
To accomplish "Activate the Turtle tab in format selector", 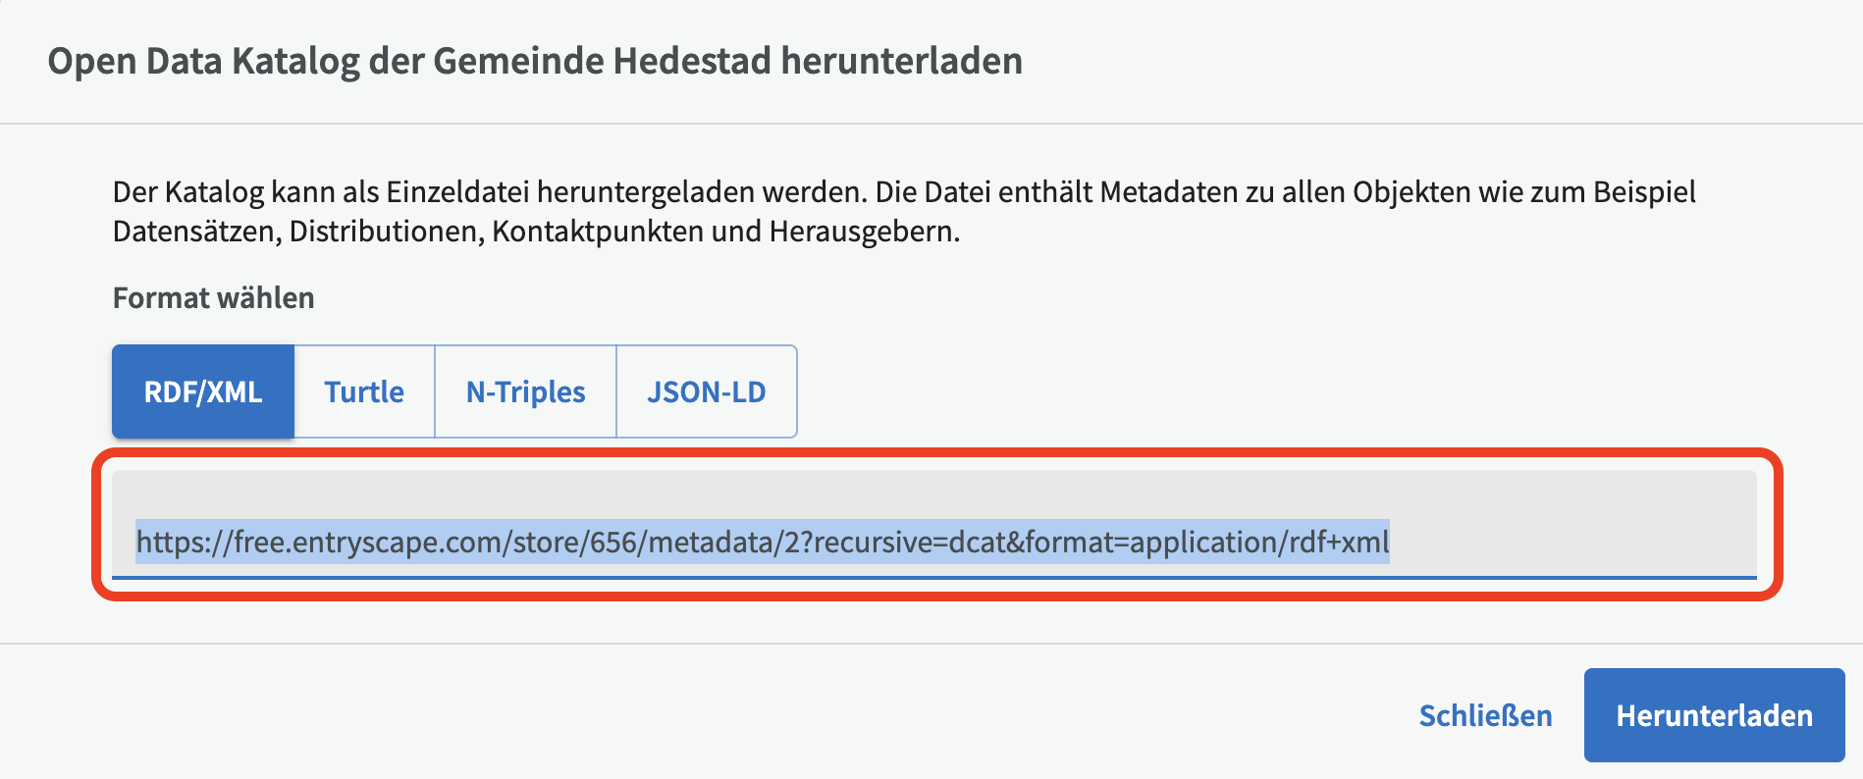I will pos(364,391).
